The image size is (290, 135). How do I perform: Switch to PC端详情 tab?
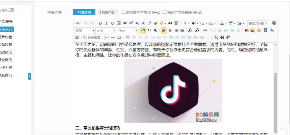[x=84, y=12]
